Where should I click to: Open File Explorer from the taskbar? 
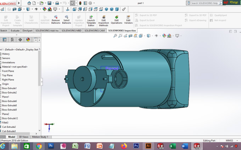pyautogui.click(x=15, y=146)
